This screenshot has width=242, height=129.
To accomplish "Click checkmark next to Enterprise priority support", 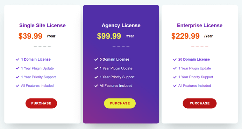I will [175, 77].
